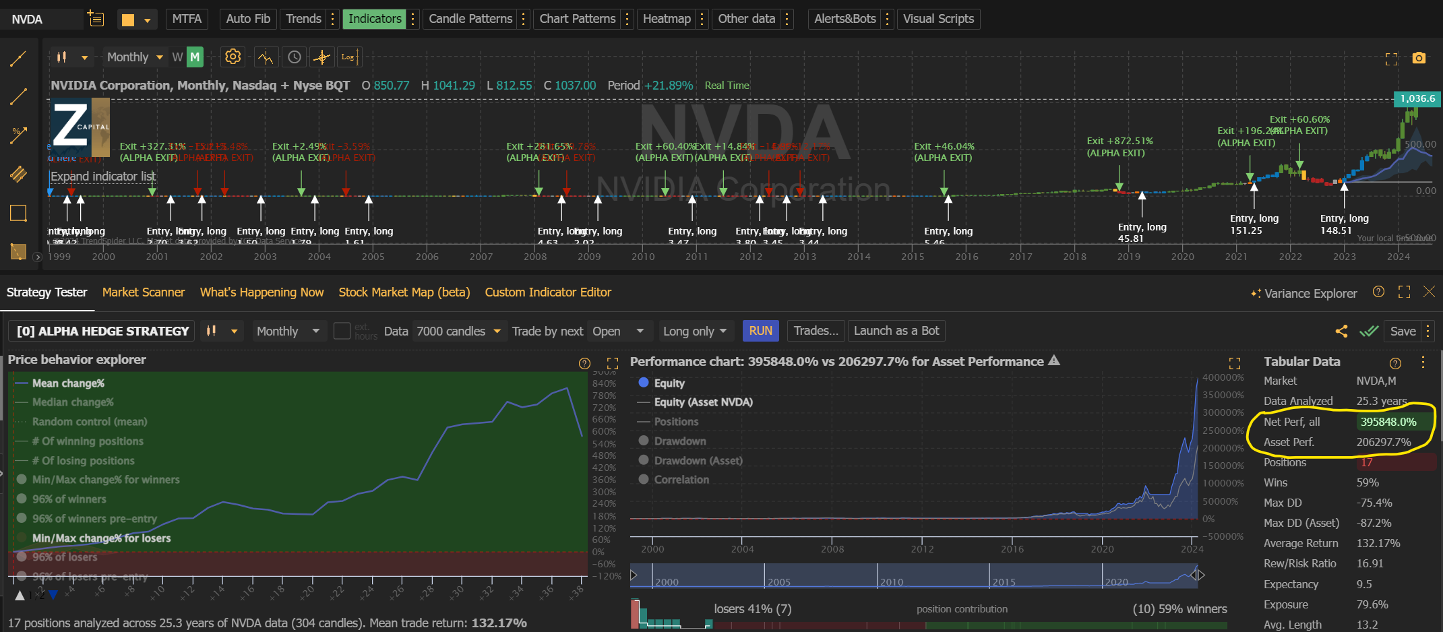Select the rectangle drawing tool
The image size is (1443, 632).
coord(18,213)
